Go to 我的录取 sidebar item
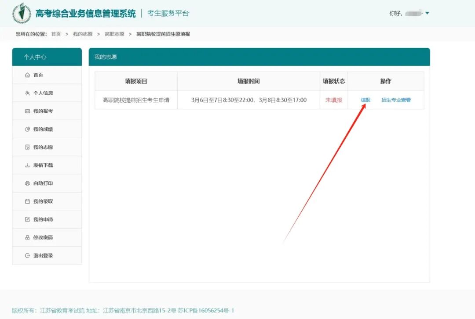This screenshot has height=319, width=475. point(47,201)
